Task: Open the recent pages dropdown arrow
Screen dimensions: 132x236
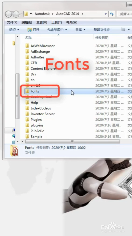Action: (21, 14)
